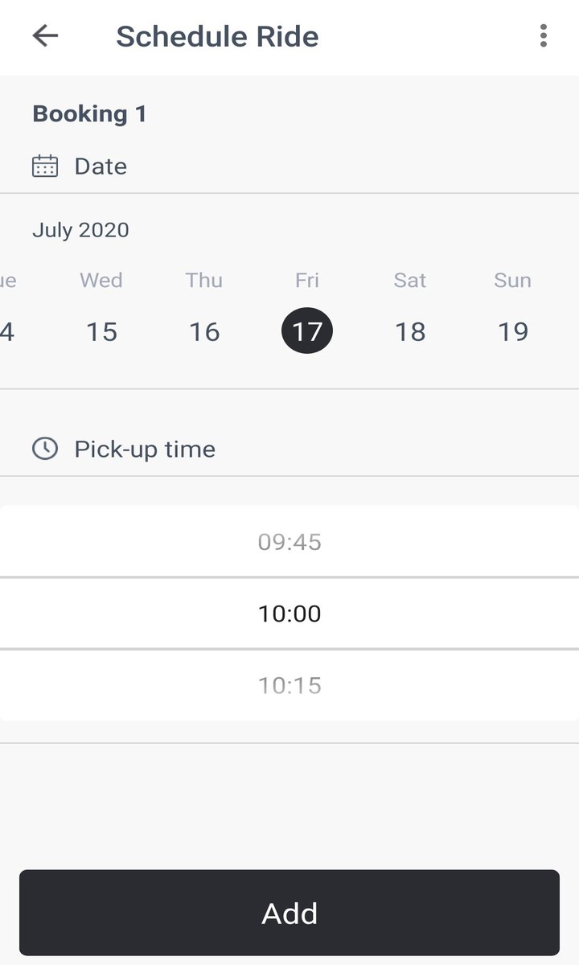Tap the Date section label
Viewport: 579px width, 965px height.
coord(101,166)
